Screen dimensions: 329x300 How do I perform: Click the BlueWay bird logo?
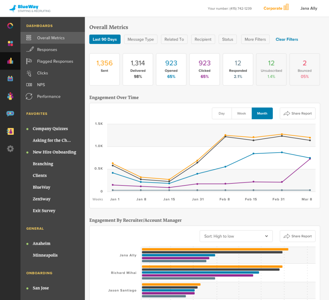click(x=13, y=8)
